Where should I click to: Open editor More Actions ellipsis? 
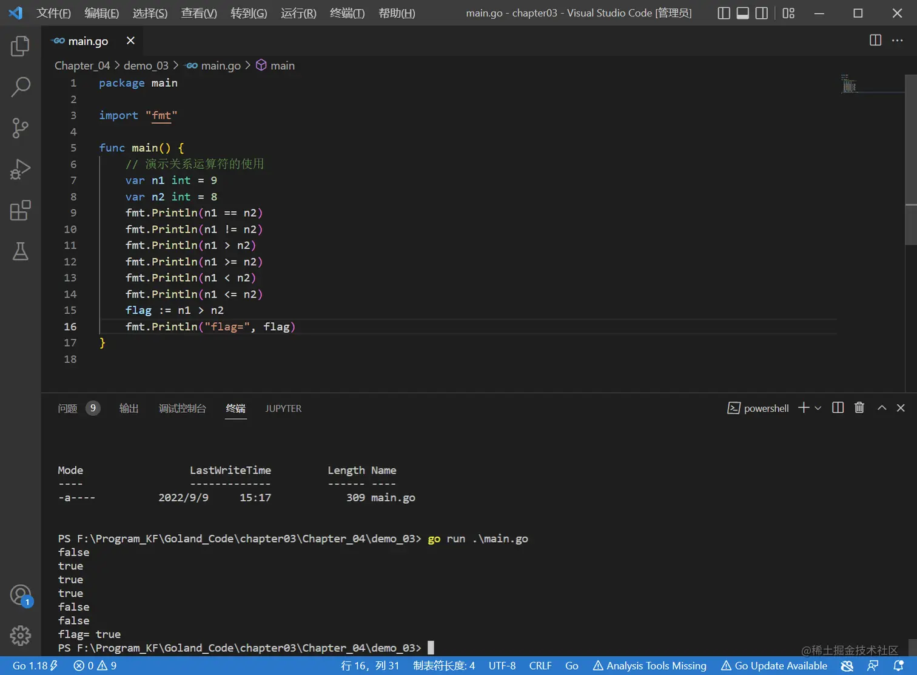coord(898,40)
